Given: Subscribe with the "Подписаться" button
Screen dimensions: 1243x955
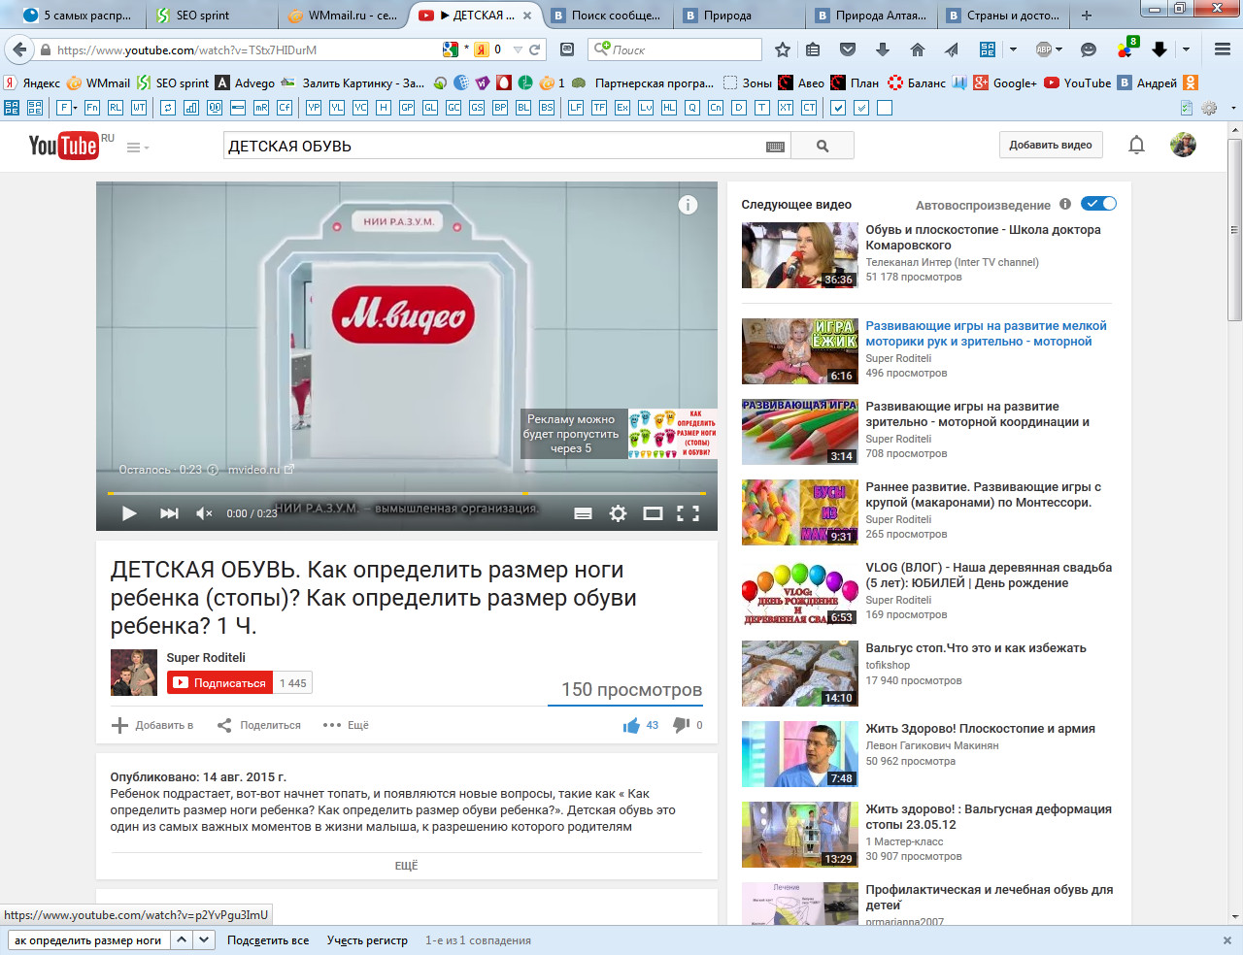Looking at the screenshot, I should 220,683.
